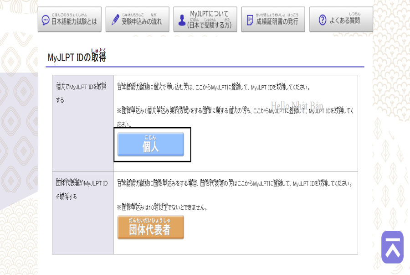
Task: Click the pencil icon for 受験申込みの流れ
Action: 116,21
